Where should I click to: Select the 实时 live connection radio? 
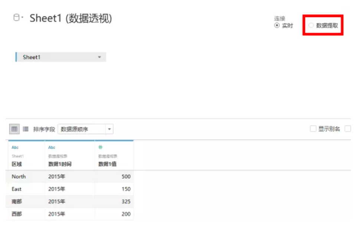(277, 26)
